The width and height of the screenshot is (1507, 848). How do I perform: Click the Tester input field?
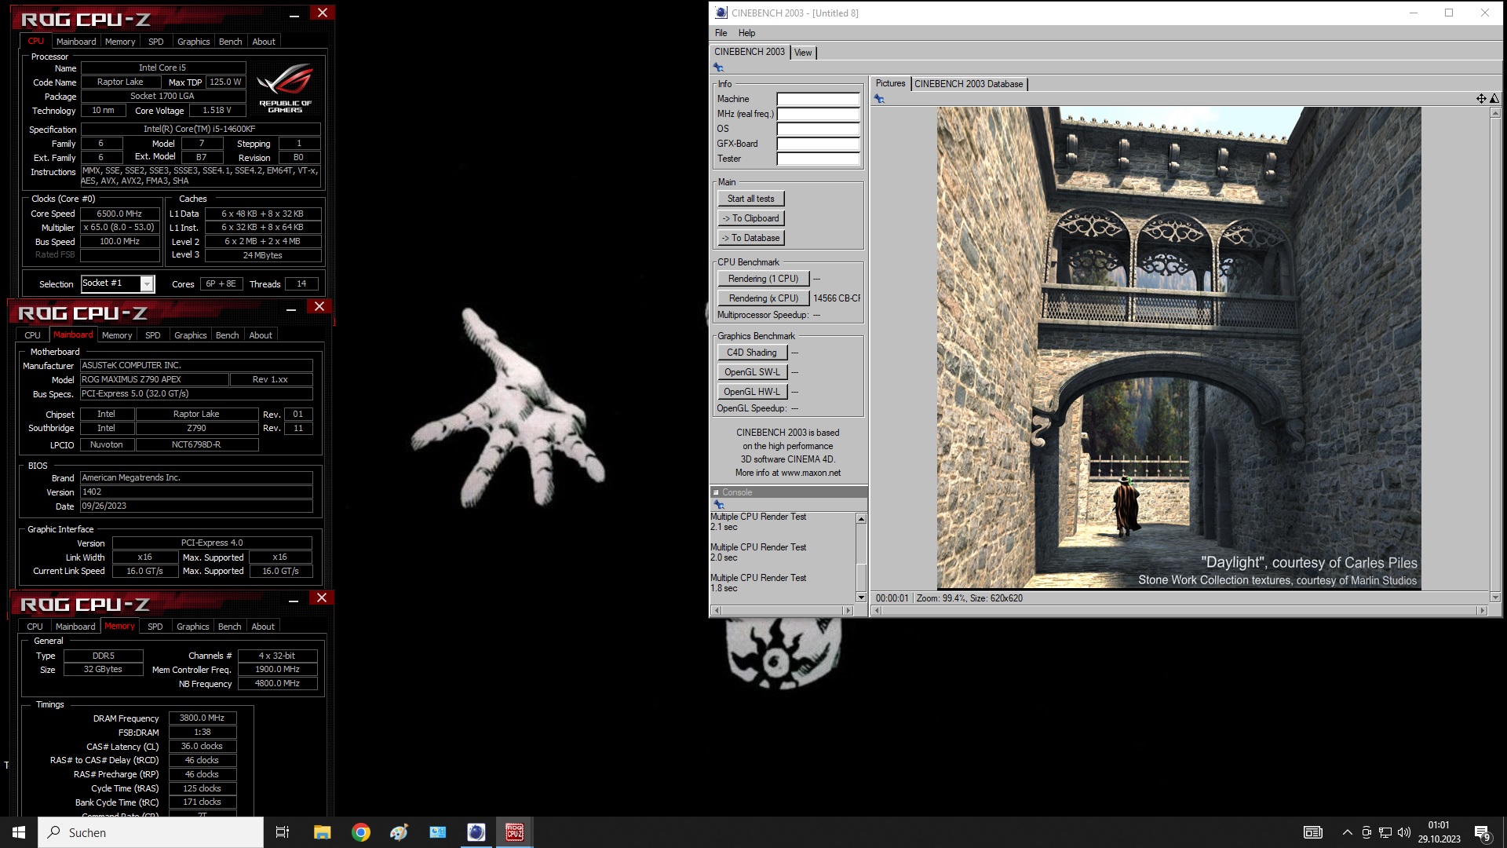pos(818,159)
